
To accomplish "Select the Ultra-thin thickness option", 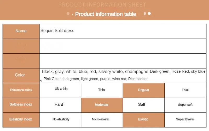I will (x=61, y=89).
